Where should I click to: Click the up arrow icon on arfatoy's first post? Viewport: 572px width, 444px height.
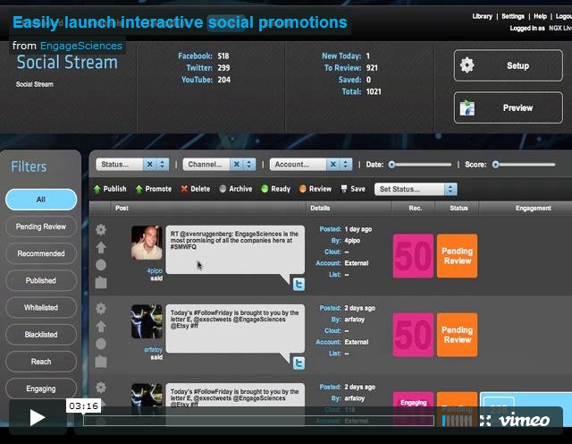point(101,327)
